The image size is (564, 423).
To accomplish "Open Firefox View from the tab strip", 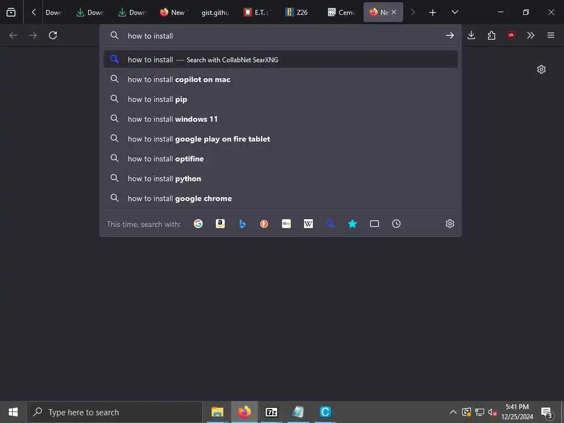I will coord(11,12).
